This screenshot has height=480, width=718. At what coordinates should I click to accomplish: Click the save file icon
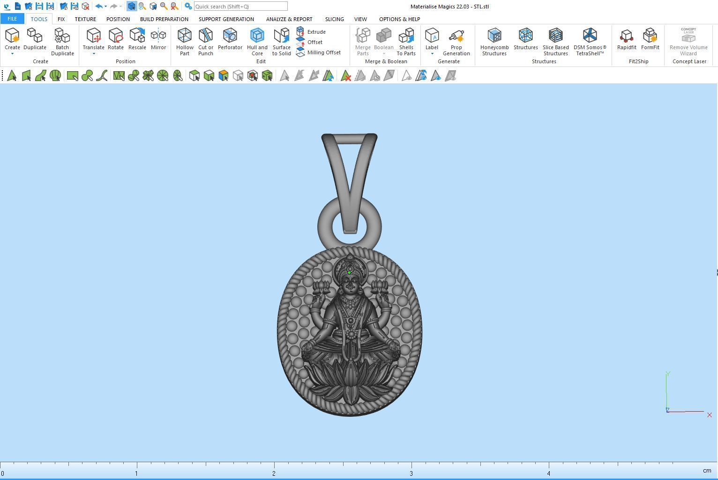pos(39,6)
